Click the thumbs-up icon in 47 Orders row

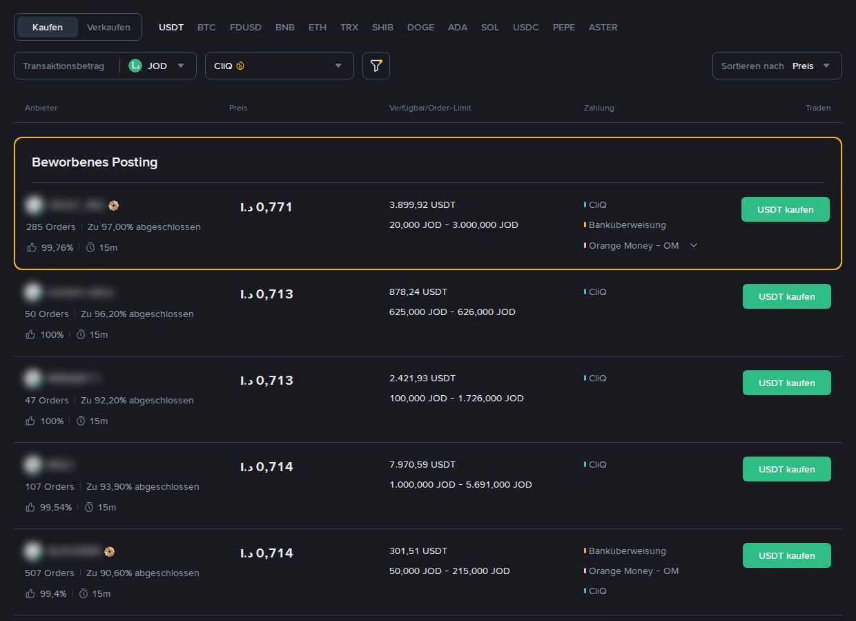point(31,421)
